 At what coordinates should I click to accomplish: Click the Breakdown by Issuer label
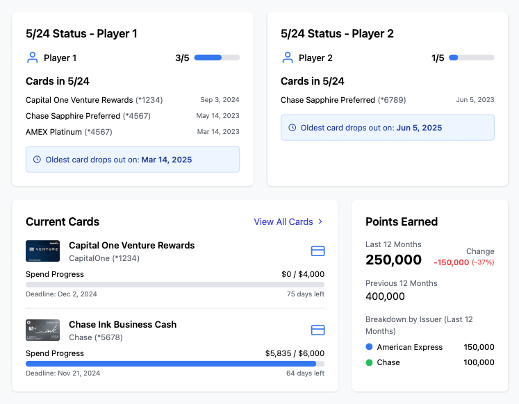coord(419,325)
